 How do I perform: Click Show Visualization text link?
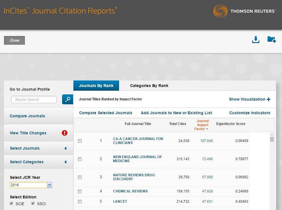(x=247, y=99)
